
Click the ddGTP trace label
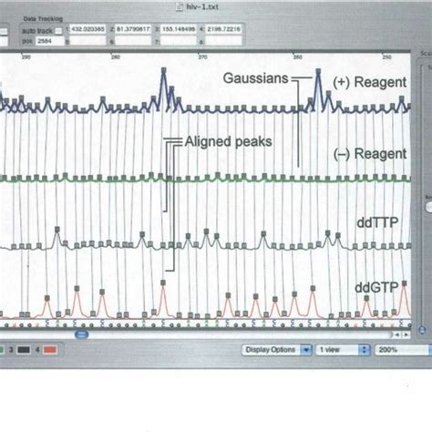pyautogui.click(x=376, y=287)
